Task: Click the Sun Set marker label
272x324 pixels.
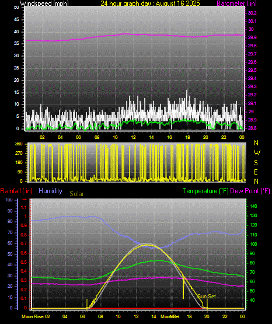Action: pos(207,297)
